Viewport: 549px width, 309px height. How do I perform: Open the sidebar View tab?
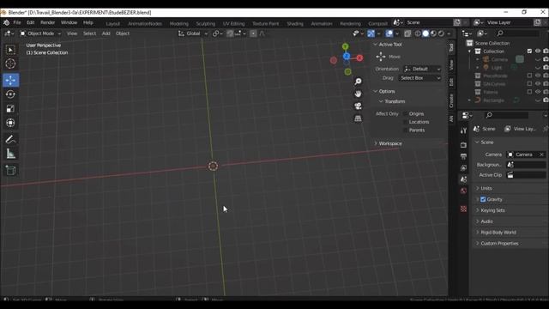tap(451, 64)
